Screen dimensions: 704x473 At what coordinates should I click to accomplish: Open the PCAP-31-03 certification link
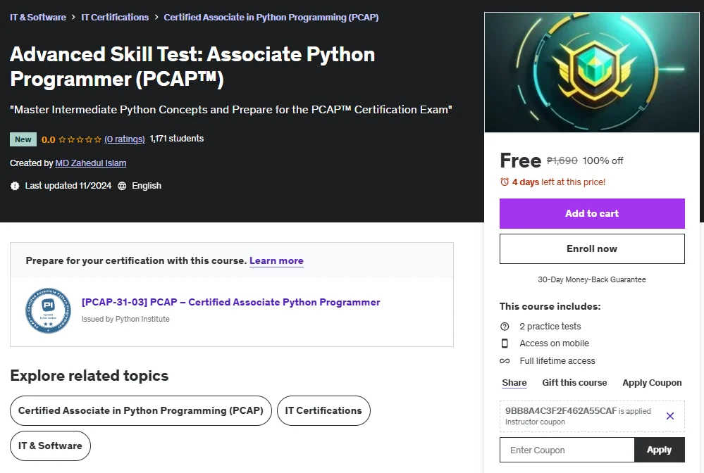230,302
